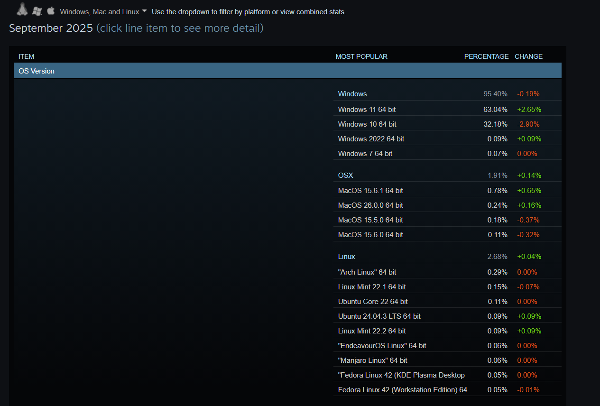Click the +0.04% Linux change value

tap(529, 256)
